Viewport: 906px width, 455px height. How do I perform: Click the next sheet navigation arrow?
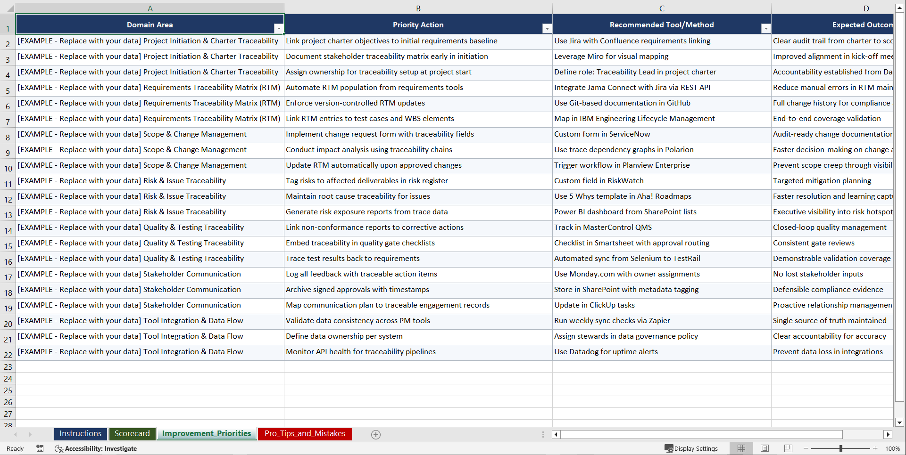pyautogui.click(x=30, y=434)
